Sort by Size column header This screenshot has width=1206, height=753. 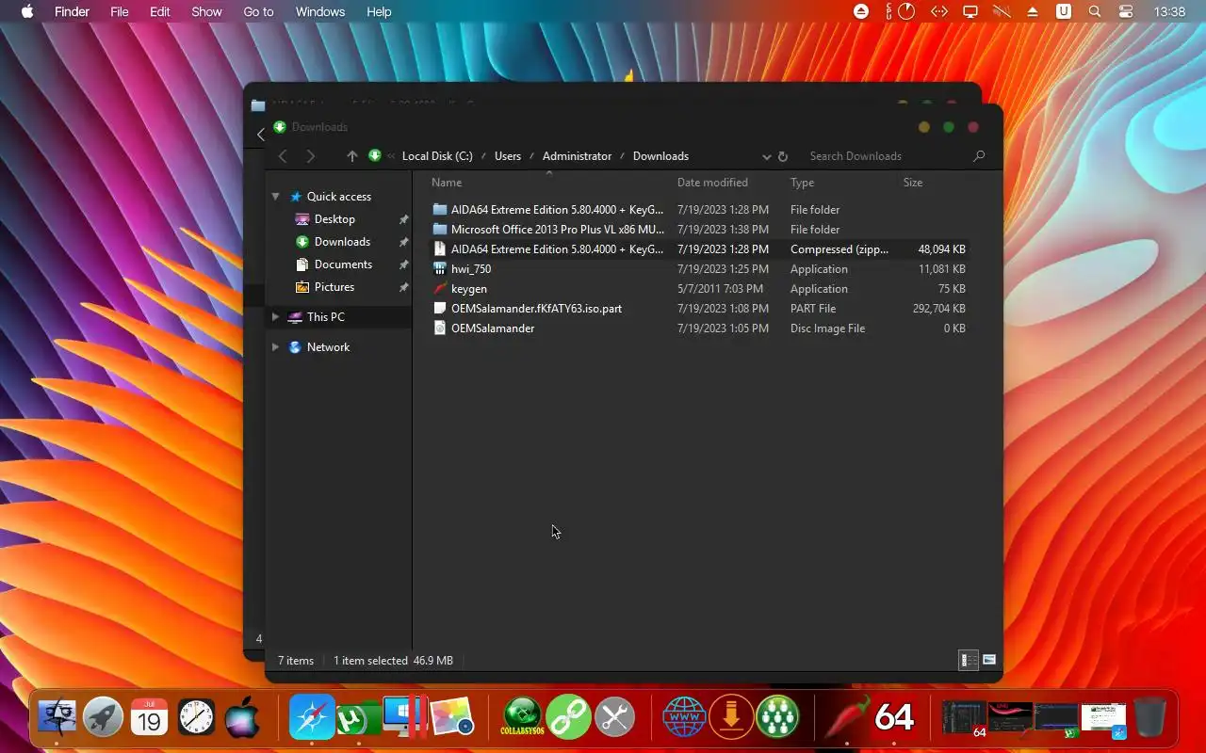coord(913,183)
